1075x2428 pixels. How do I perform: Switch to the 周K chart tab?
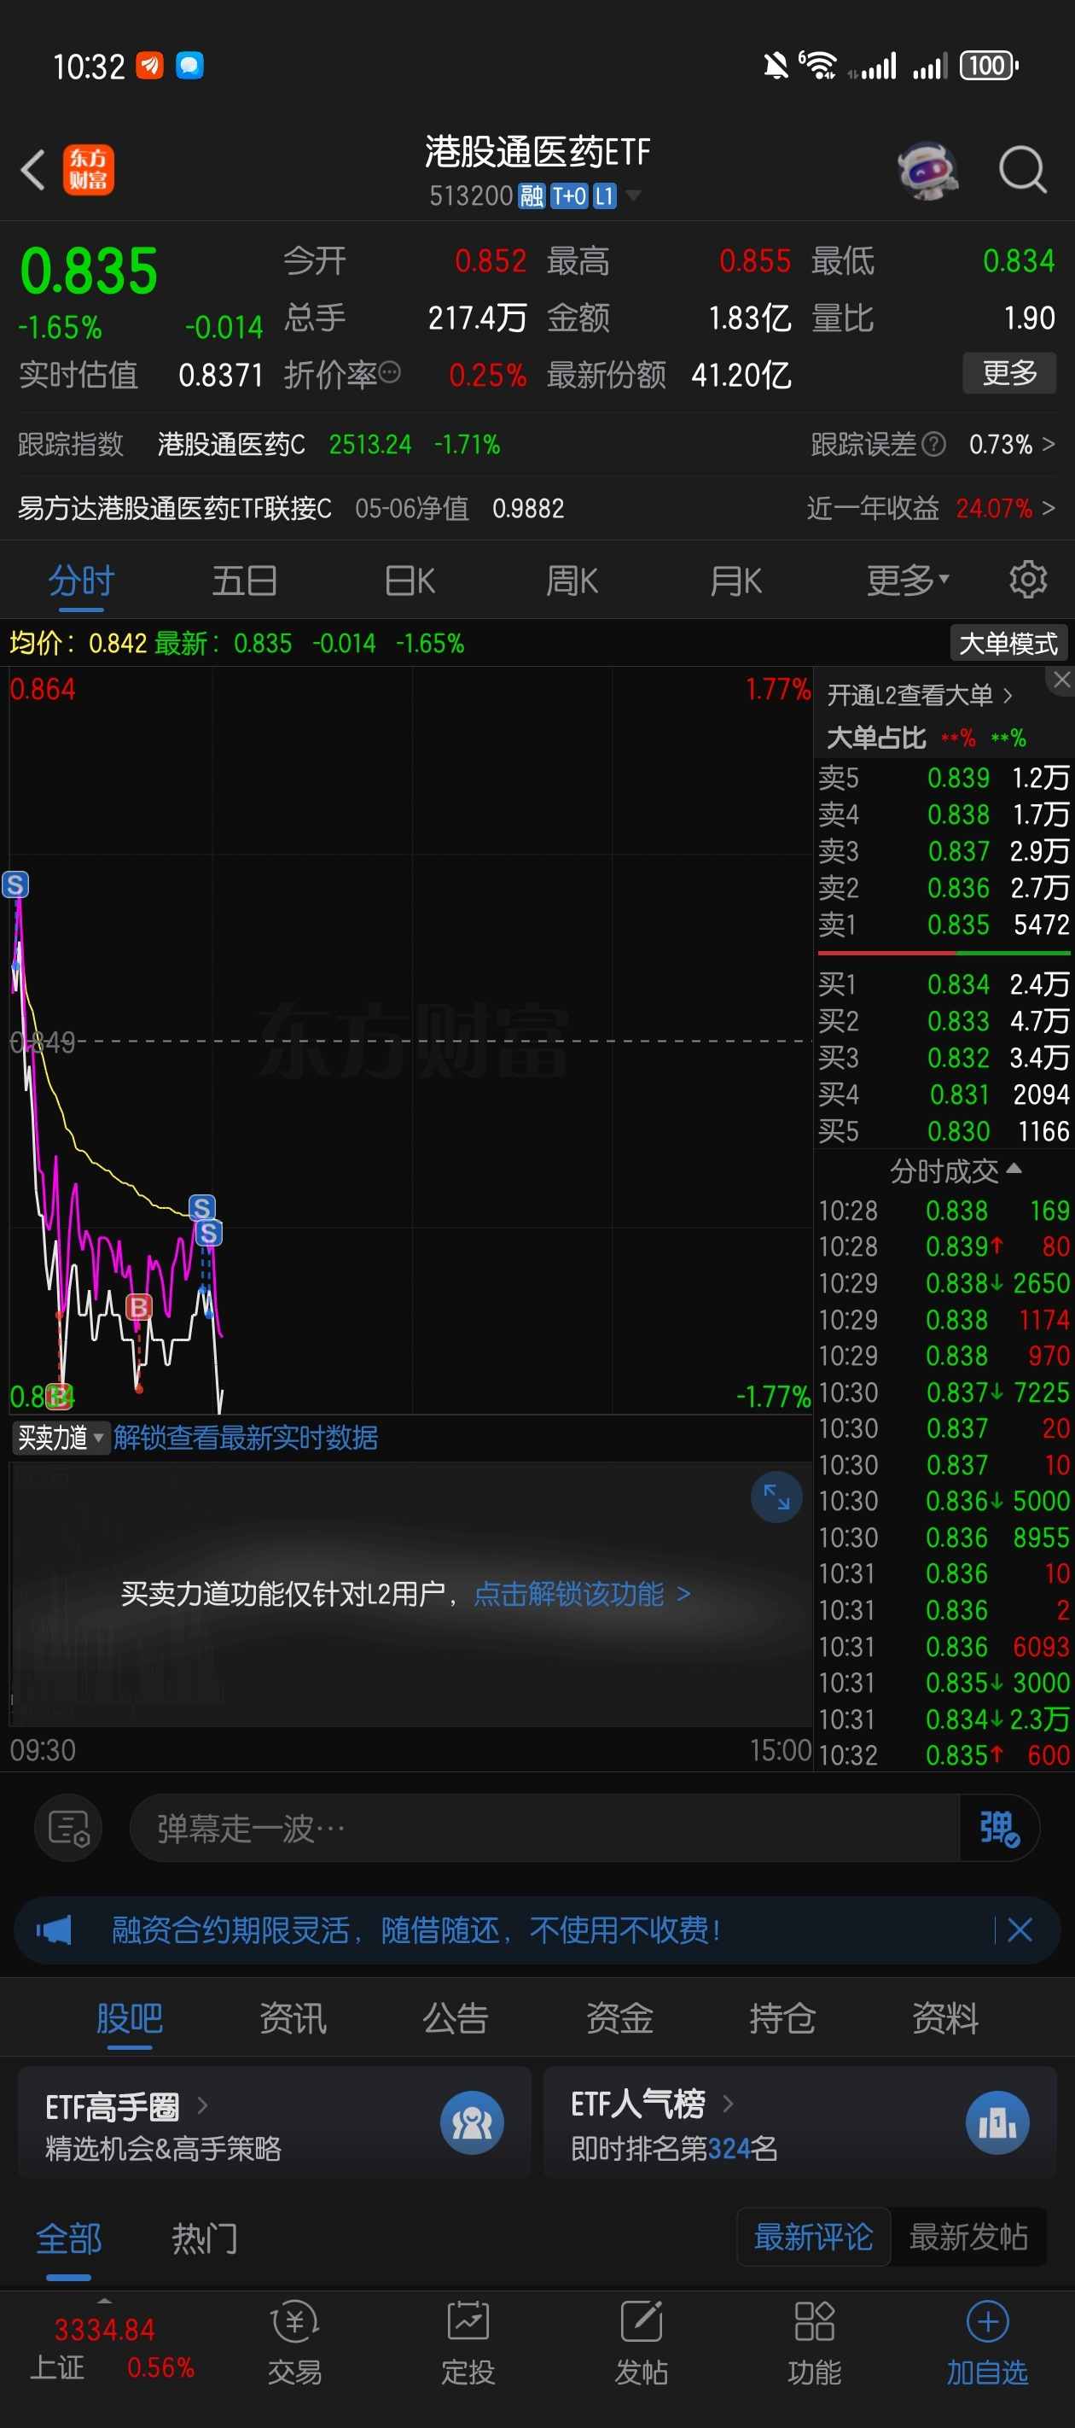[572, 581]
